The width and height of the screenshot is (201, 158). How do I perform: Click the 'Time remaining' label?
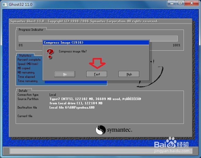pyautogui.click(x=28, y=81)
